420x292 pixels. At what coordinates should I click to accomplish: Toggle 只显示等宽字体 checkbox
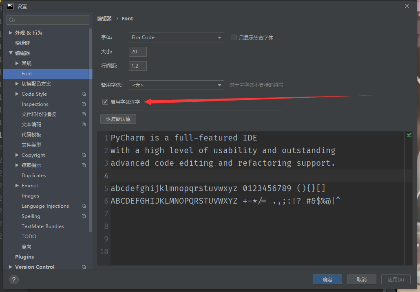click(x=234, y=37)
